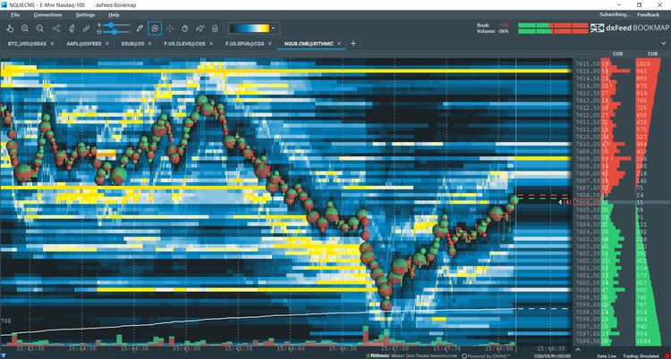Screen dimensions: 671x359
Task: Close the ESU8@S5 tab
Action: (150, 44)
